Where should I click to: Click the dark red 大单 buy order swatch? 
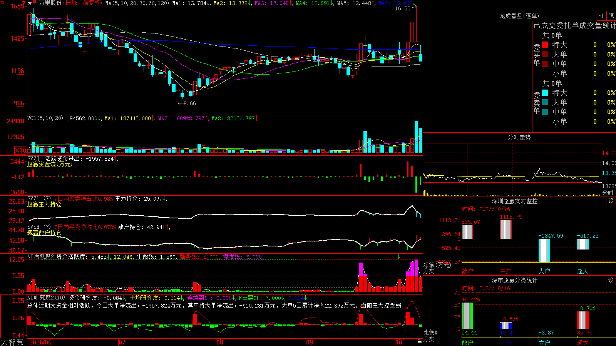[545, 54]
